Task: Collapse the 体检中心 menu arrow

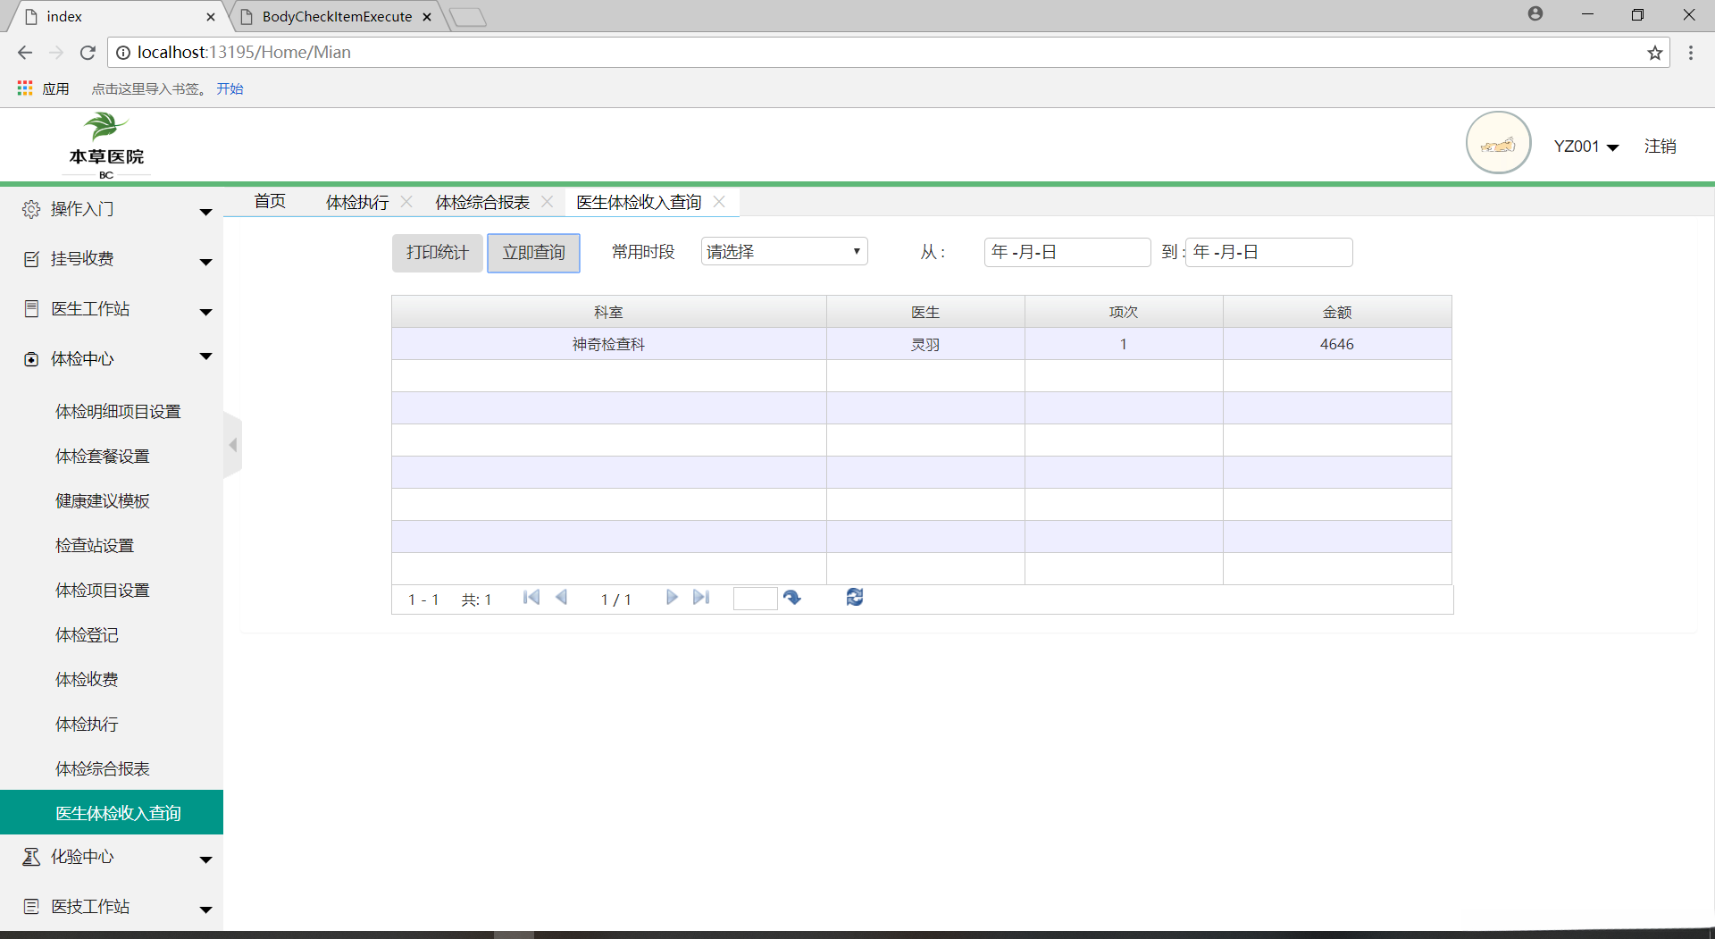Action: [206, 356]
